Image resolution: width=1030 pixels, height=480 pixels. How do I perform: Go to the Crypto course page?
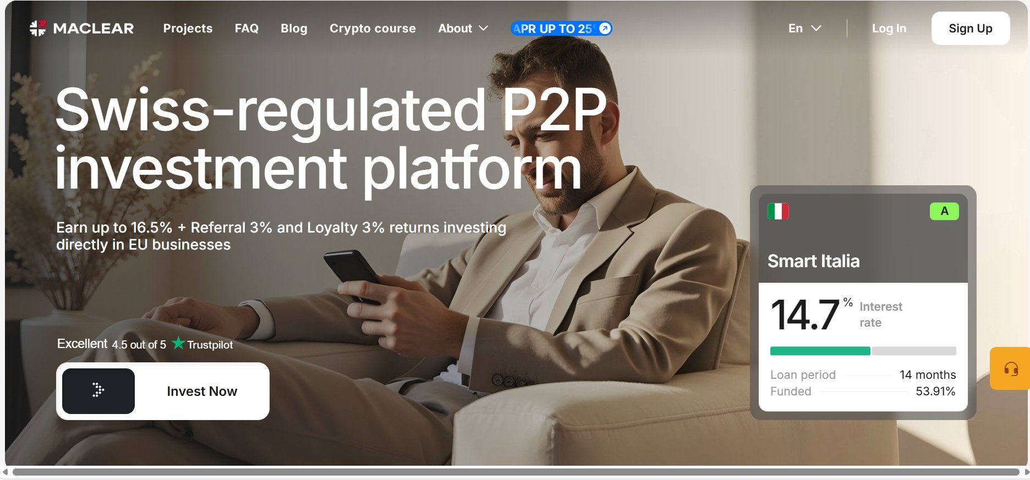(x=372, y=29)
